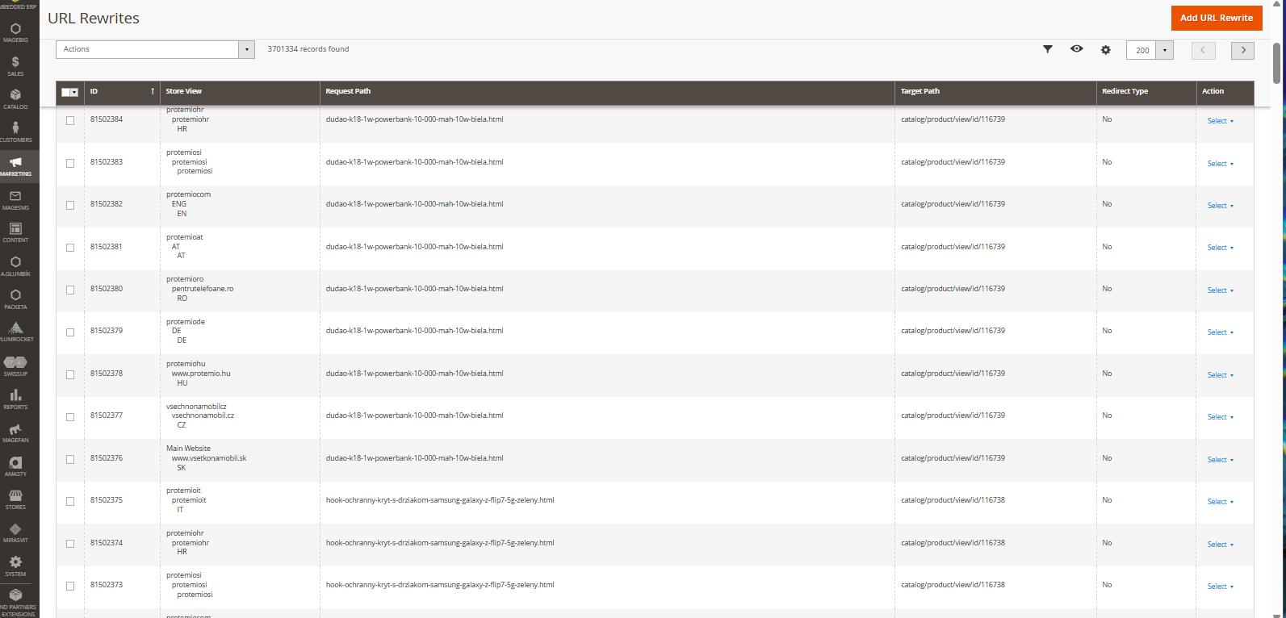Open Reports from the sidebar

[15, 399]
